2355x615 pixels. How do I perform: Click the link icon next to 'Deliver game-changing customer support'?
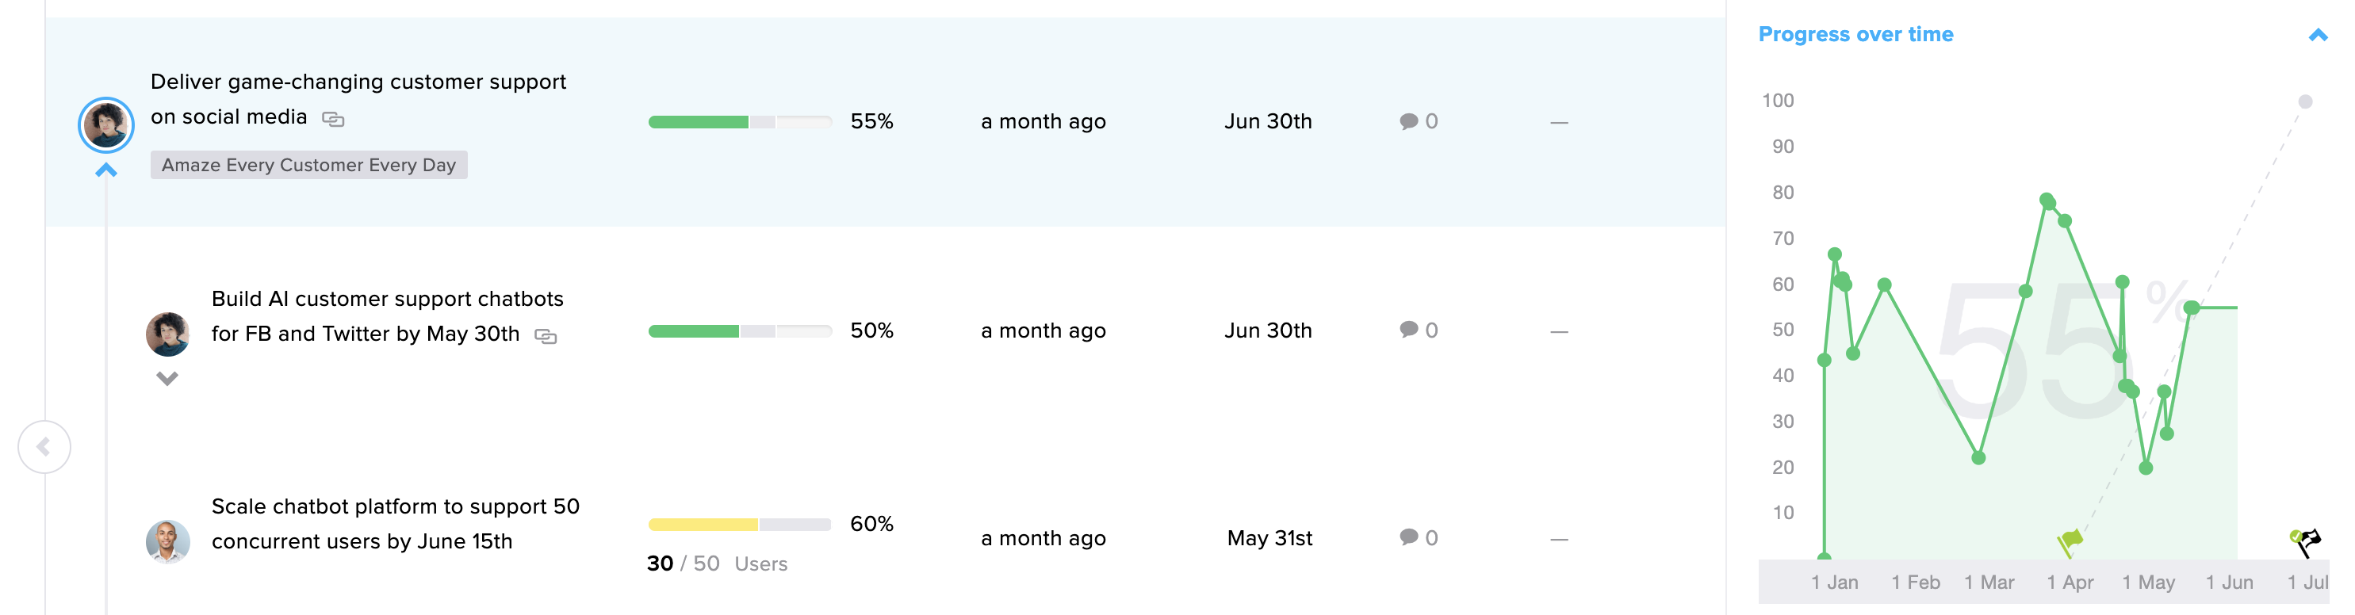coord(334,119)
